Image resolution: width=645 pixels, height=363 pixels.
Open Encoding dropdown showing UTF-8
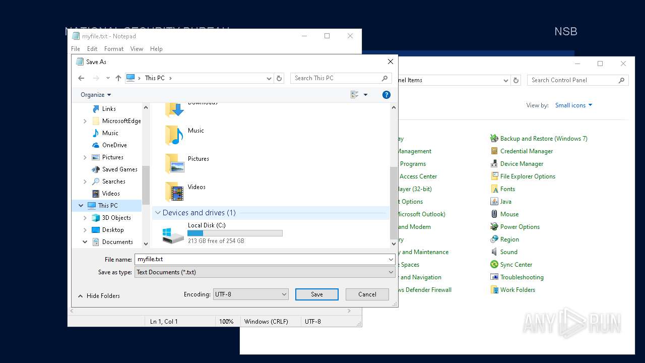(x=251, y=294)
